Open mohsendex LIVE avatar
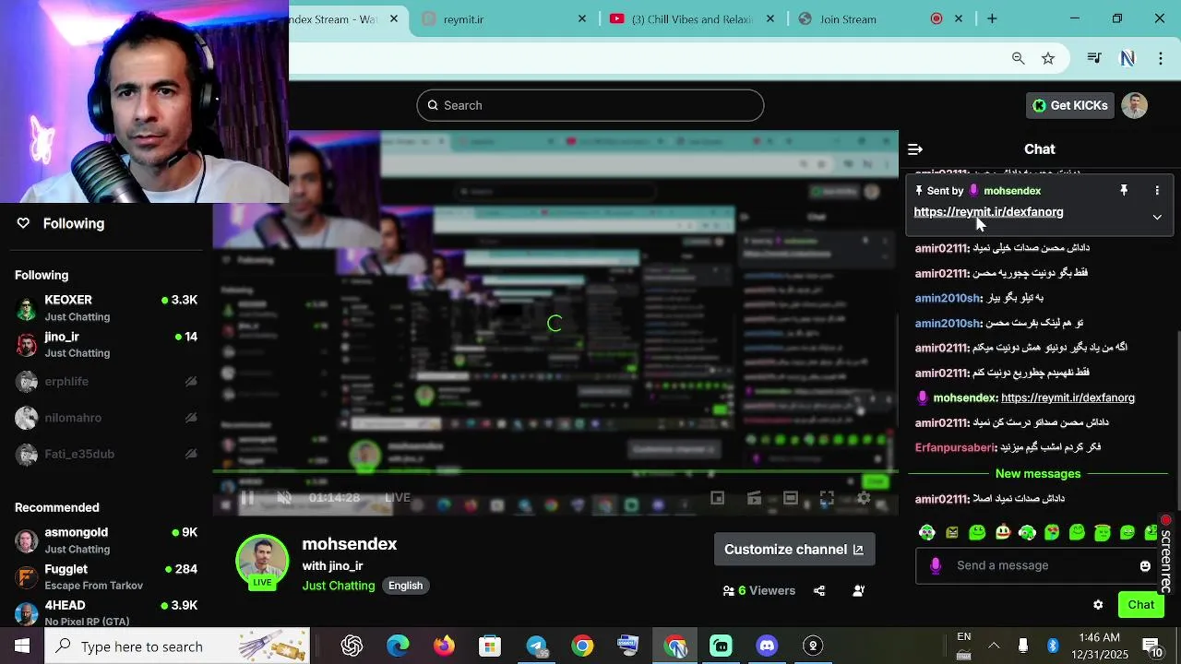 262,560
